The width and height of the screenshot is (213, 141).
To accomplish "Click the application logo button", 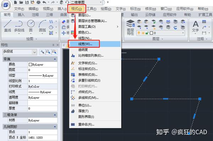I will [6, 5].
